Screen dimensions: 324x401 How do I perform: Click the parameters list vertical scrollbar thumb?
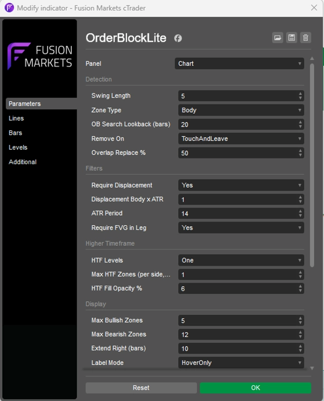312,165
